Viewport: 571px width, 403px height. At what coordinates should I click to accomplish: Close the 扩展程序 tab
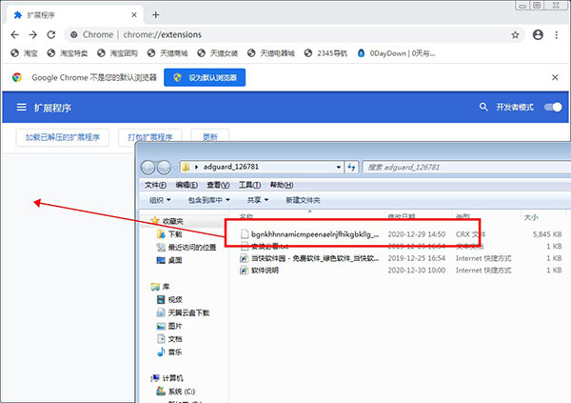tap(134, 15)
